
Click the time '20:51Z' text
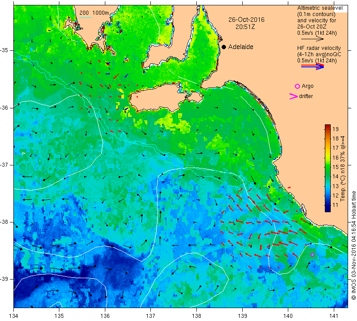(245, 27)
